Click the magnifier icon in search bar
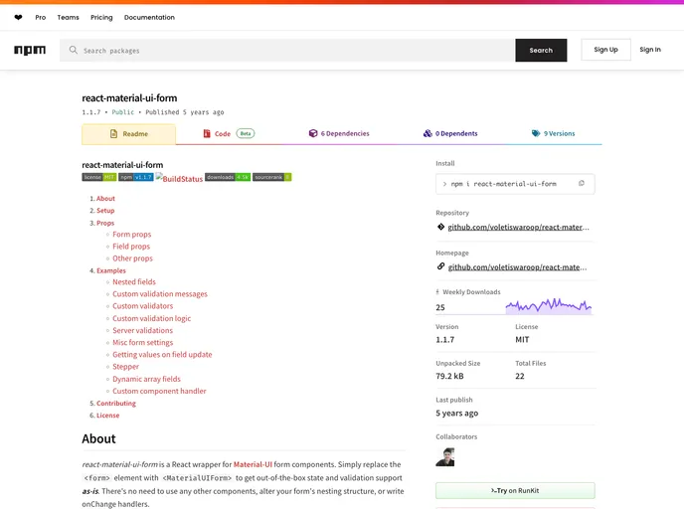 73,50
